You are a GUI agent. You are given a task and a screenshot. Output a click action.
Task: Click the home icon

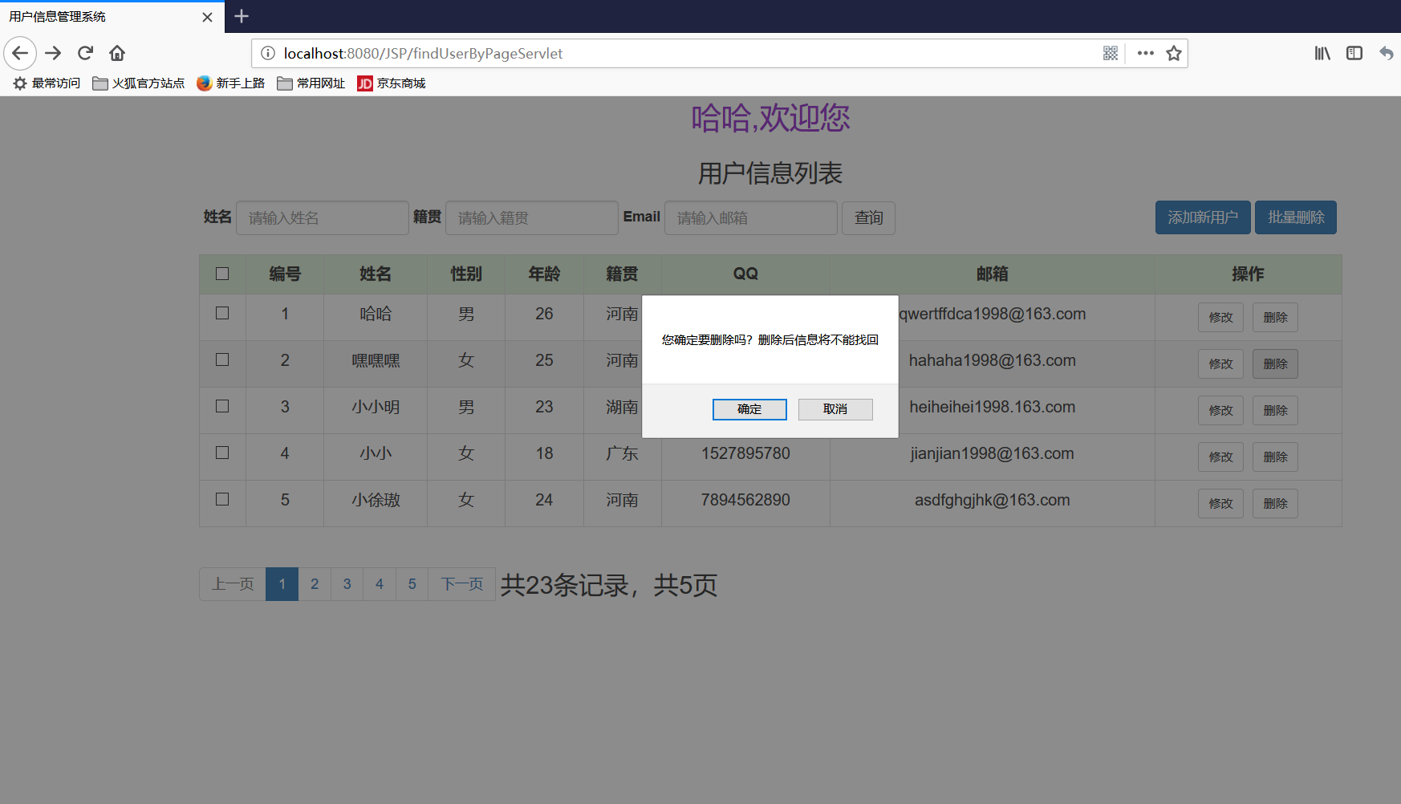(116, 53)
